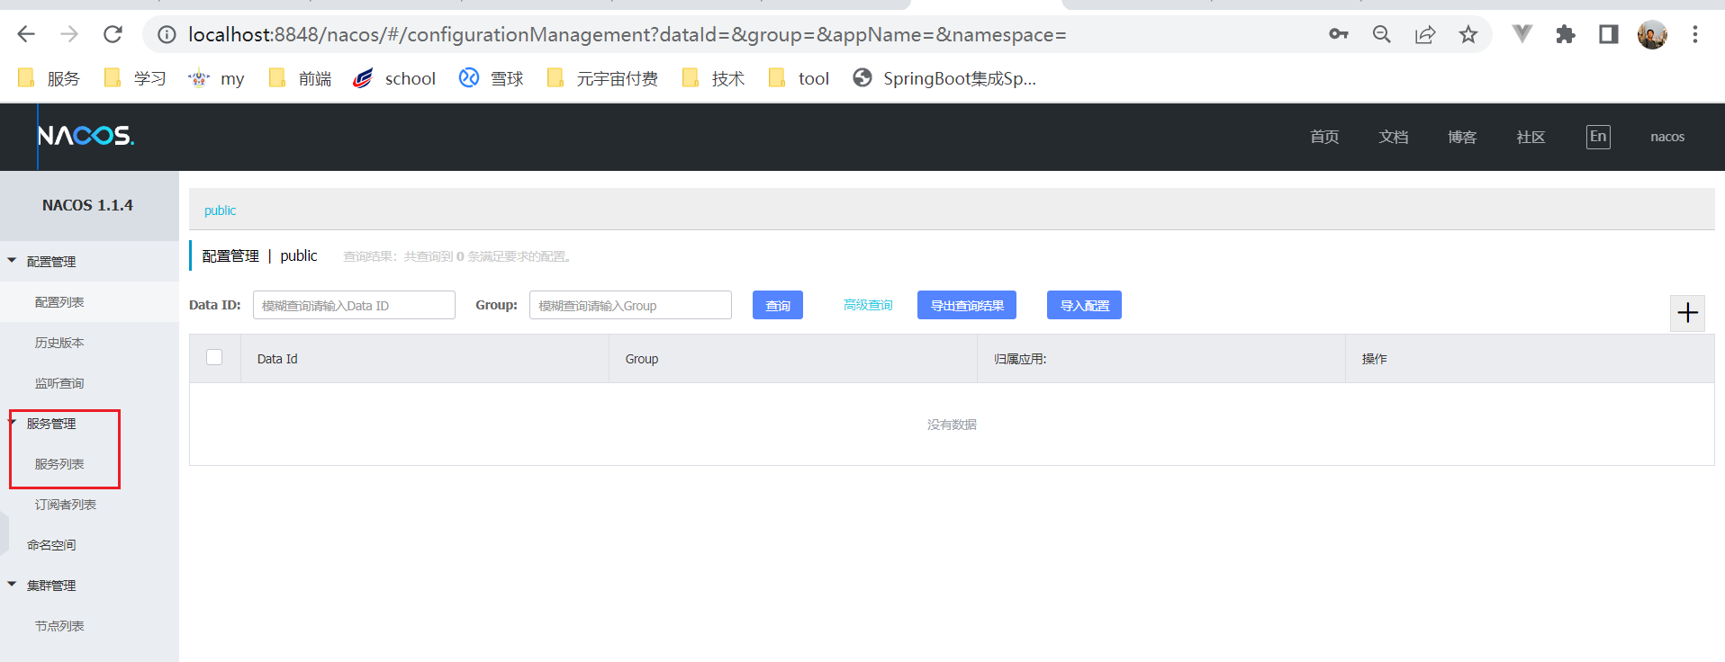Click the share page icon in address bar
This screenshot has width=1725, height=662.
pyautogui.click(x=1424, y=35)
